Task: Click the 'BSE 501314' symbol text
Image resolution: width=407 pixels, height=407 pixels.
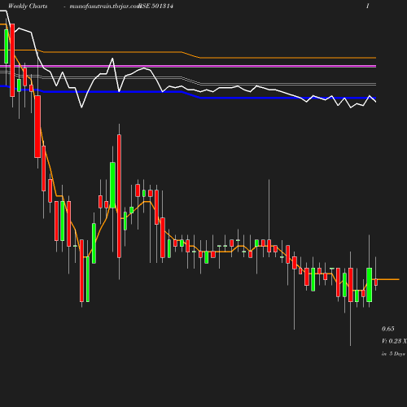Action: coord(156,6)
